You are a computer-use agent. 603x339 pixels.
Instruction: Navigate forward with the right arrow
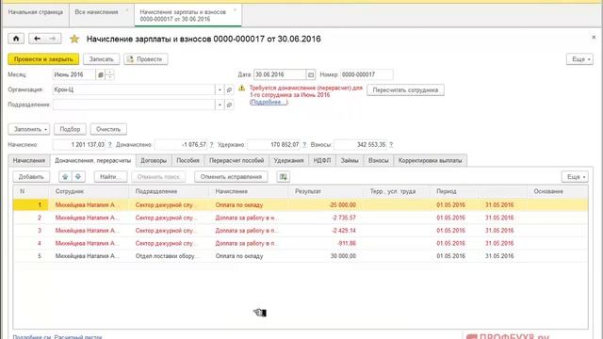pyautogui.click(x=53, y=39)
